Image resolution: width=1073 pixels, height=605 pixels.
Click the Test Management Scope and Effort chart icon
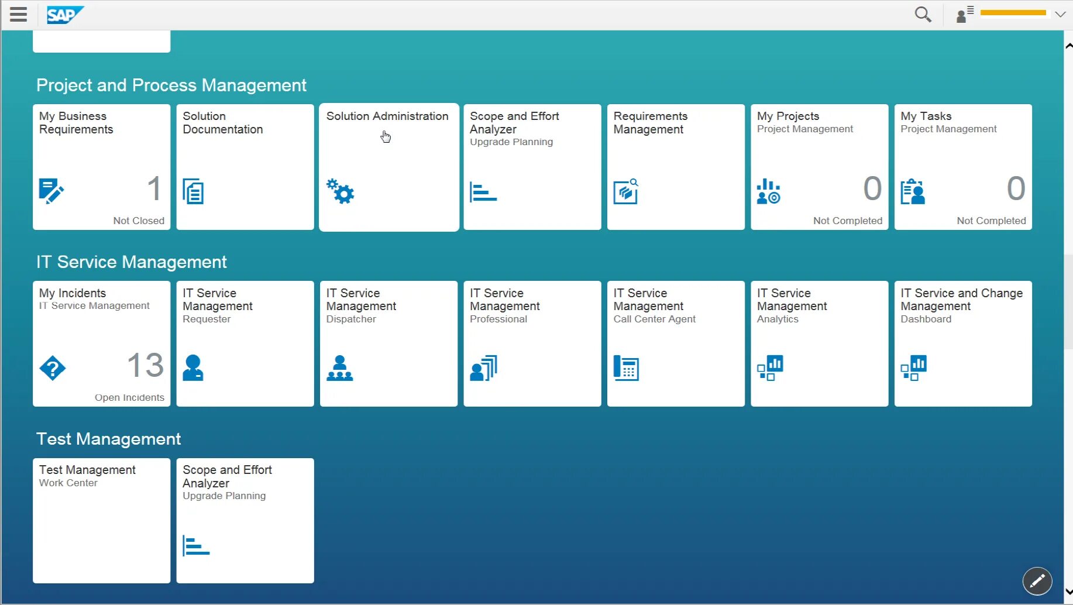point(196,545)
